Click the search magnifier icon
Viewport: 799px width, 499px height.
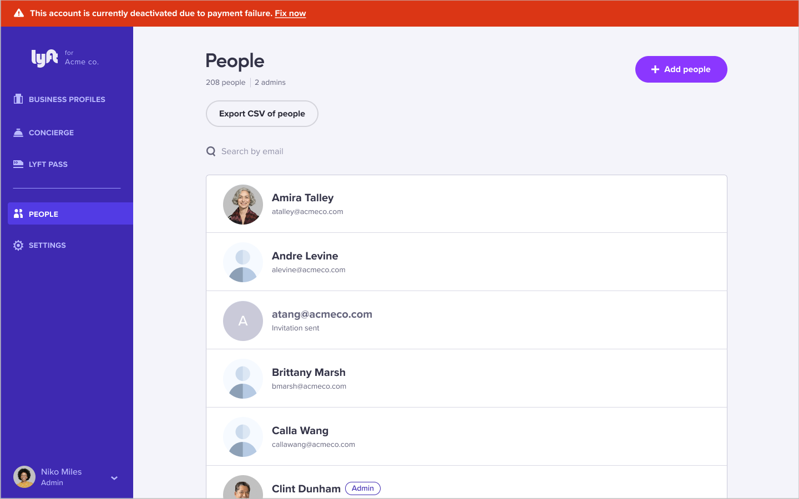pos(211,151)
